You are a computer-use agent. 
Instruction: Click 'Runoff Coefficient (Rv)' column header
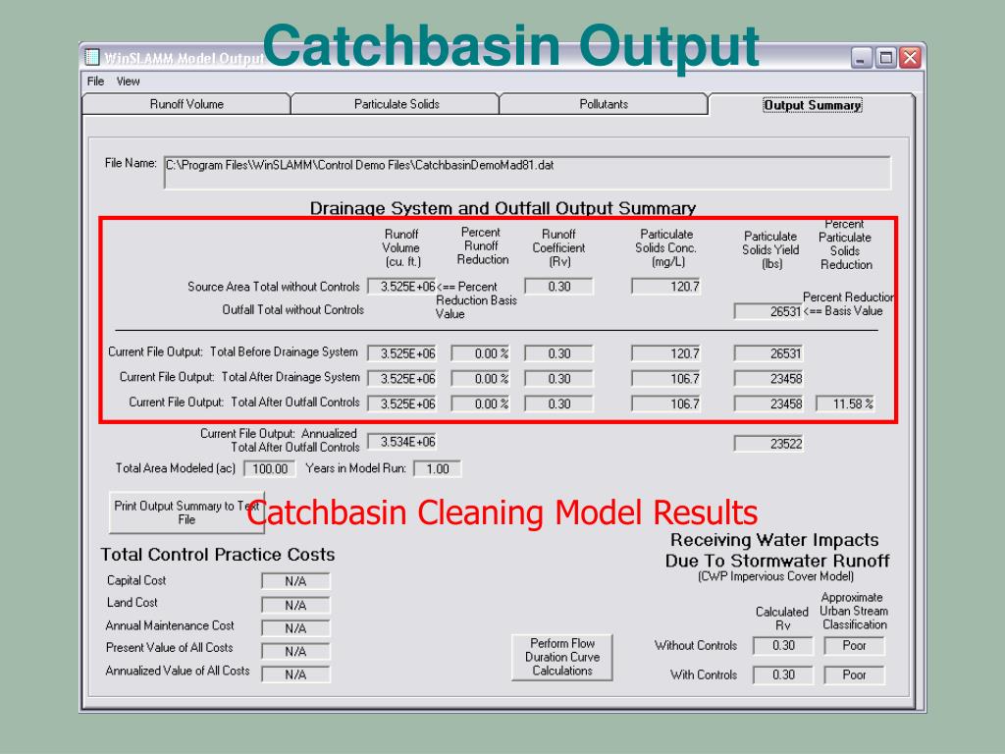coord(558,247)
